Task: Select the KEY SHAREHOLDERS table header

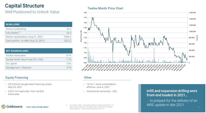Action: (x=38, y=51)
